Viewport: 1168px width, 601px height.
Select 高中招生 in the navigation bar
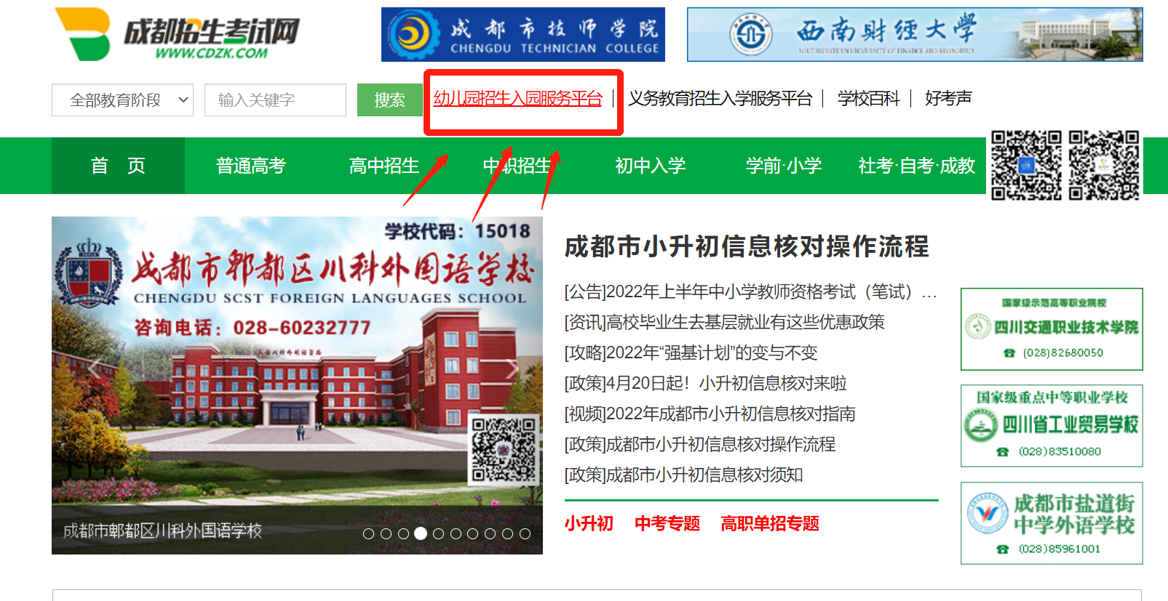[384, 166]
